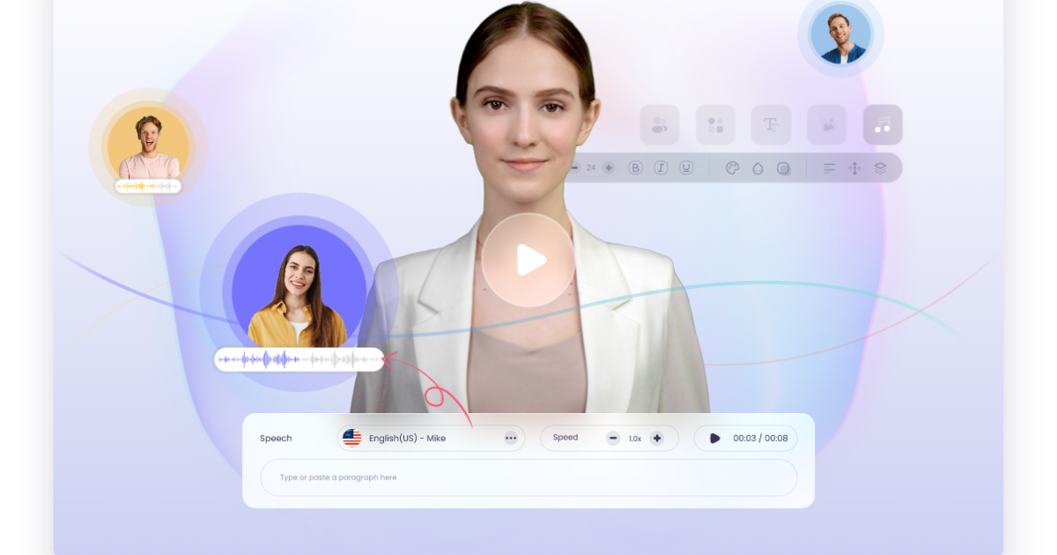Open the shapes and elements panel
This screenshot has width=1057, height=555.
(x=715, y=125)
